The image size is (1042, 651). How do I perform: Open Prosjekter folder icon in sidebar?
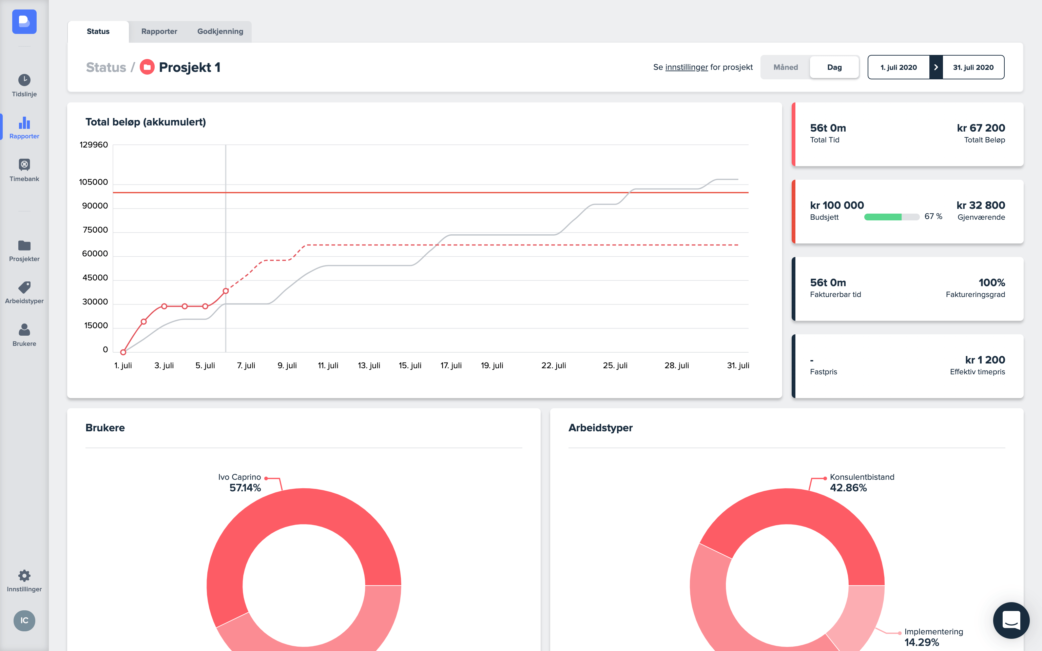pyautogui.click(x=24, y=245)
